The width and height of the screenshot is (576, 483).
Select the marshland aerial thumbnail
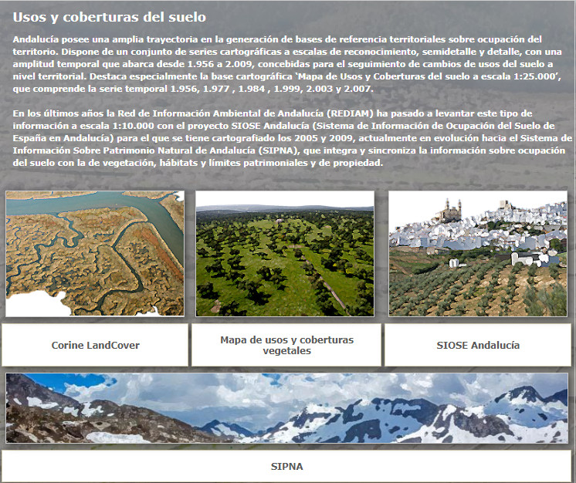pos(95,254)
